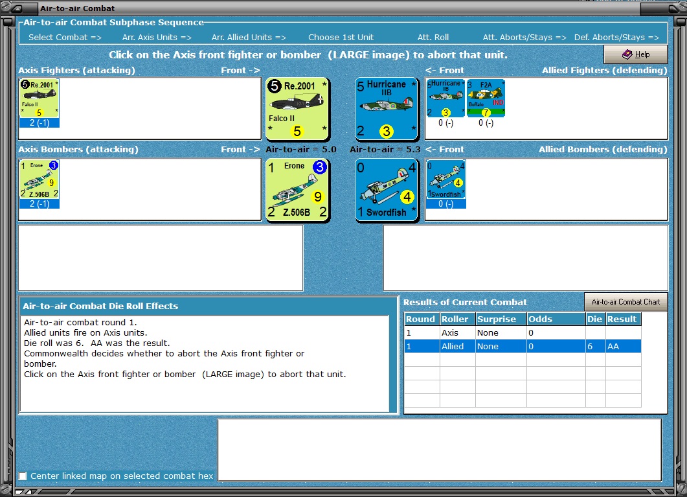Click small Hurricane IIB counter in Allied Fighters
This screenshot has height=497, width=687.
(x=445, y=98)
